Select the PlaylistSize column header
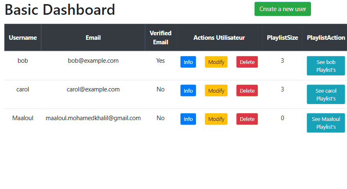347x189 pixels. tap(282, 37)
